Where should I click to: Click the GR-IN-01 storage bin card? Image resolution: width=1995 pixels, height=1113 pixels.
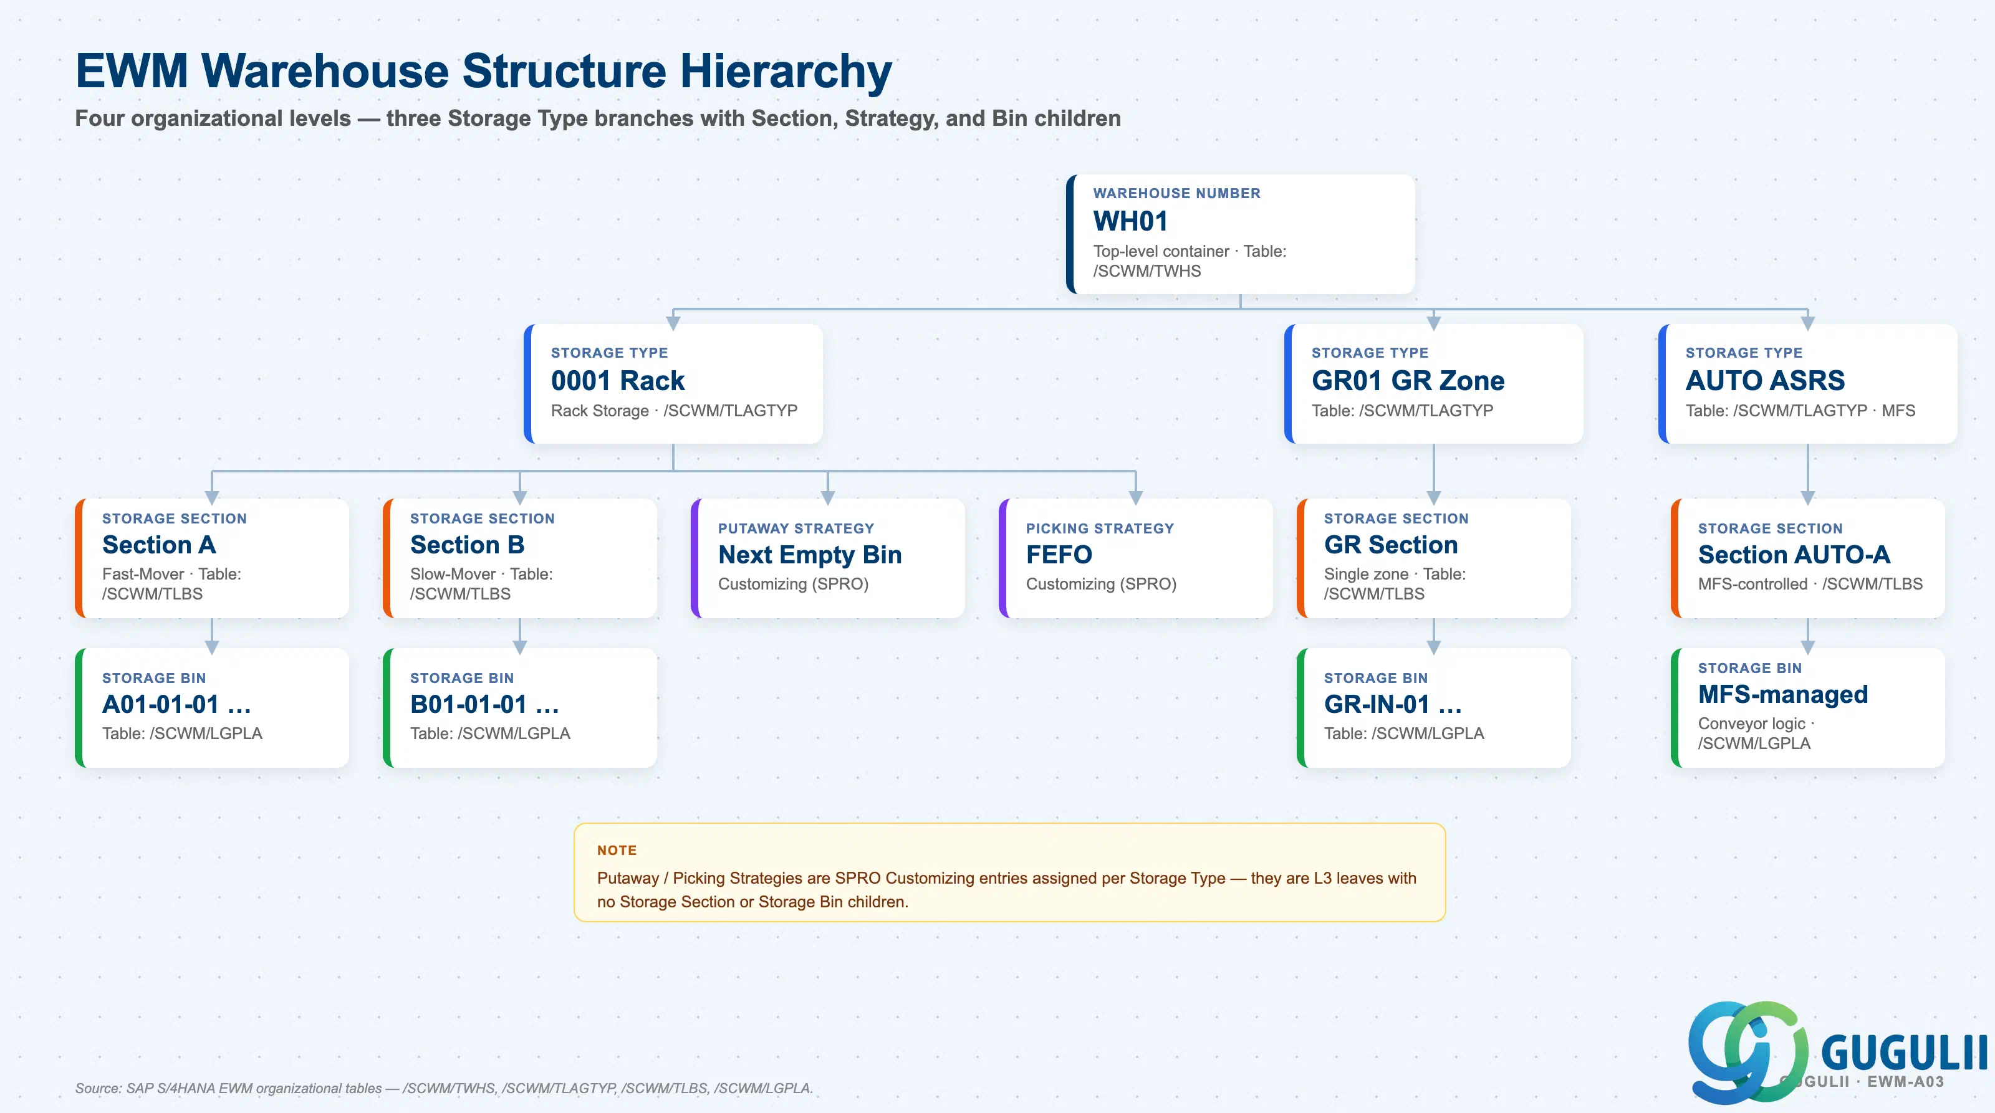pos(1433,708)
